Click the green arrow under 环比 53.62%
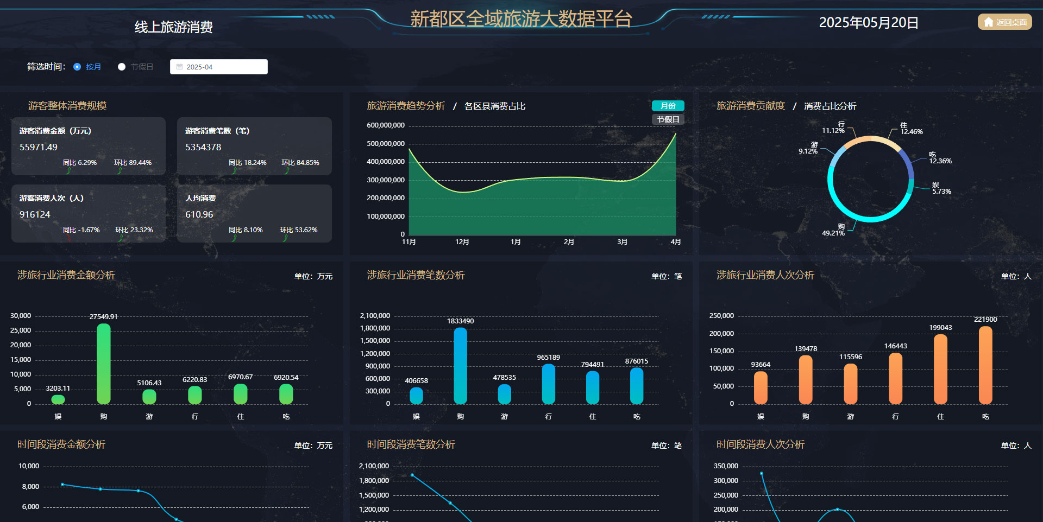 point(286,238)
